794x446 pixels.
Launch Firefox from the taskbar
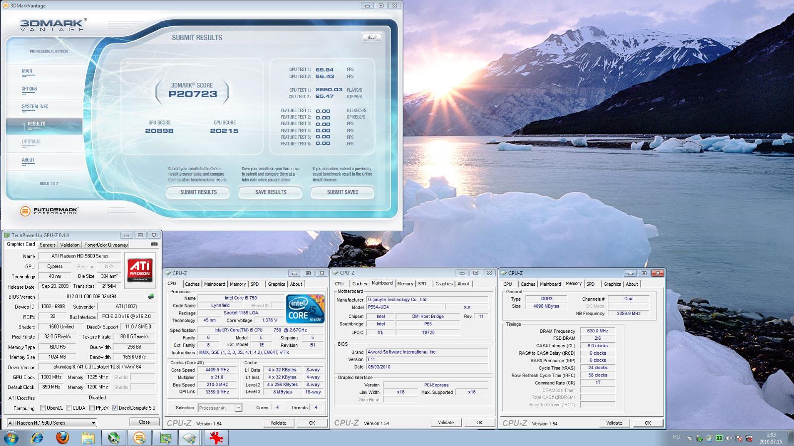click(62, 438)
